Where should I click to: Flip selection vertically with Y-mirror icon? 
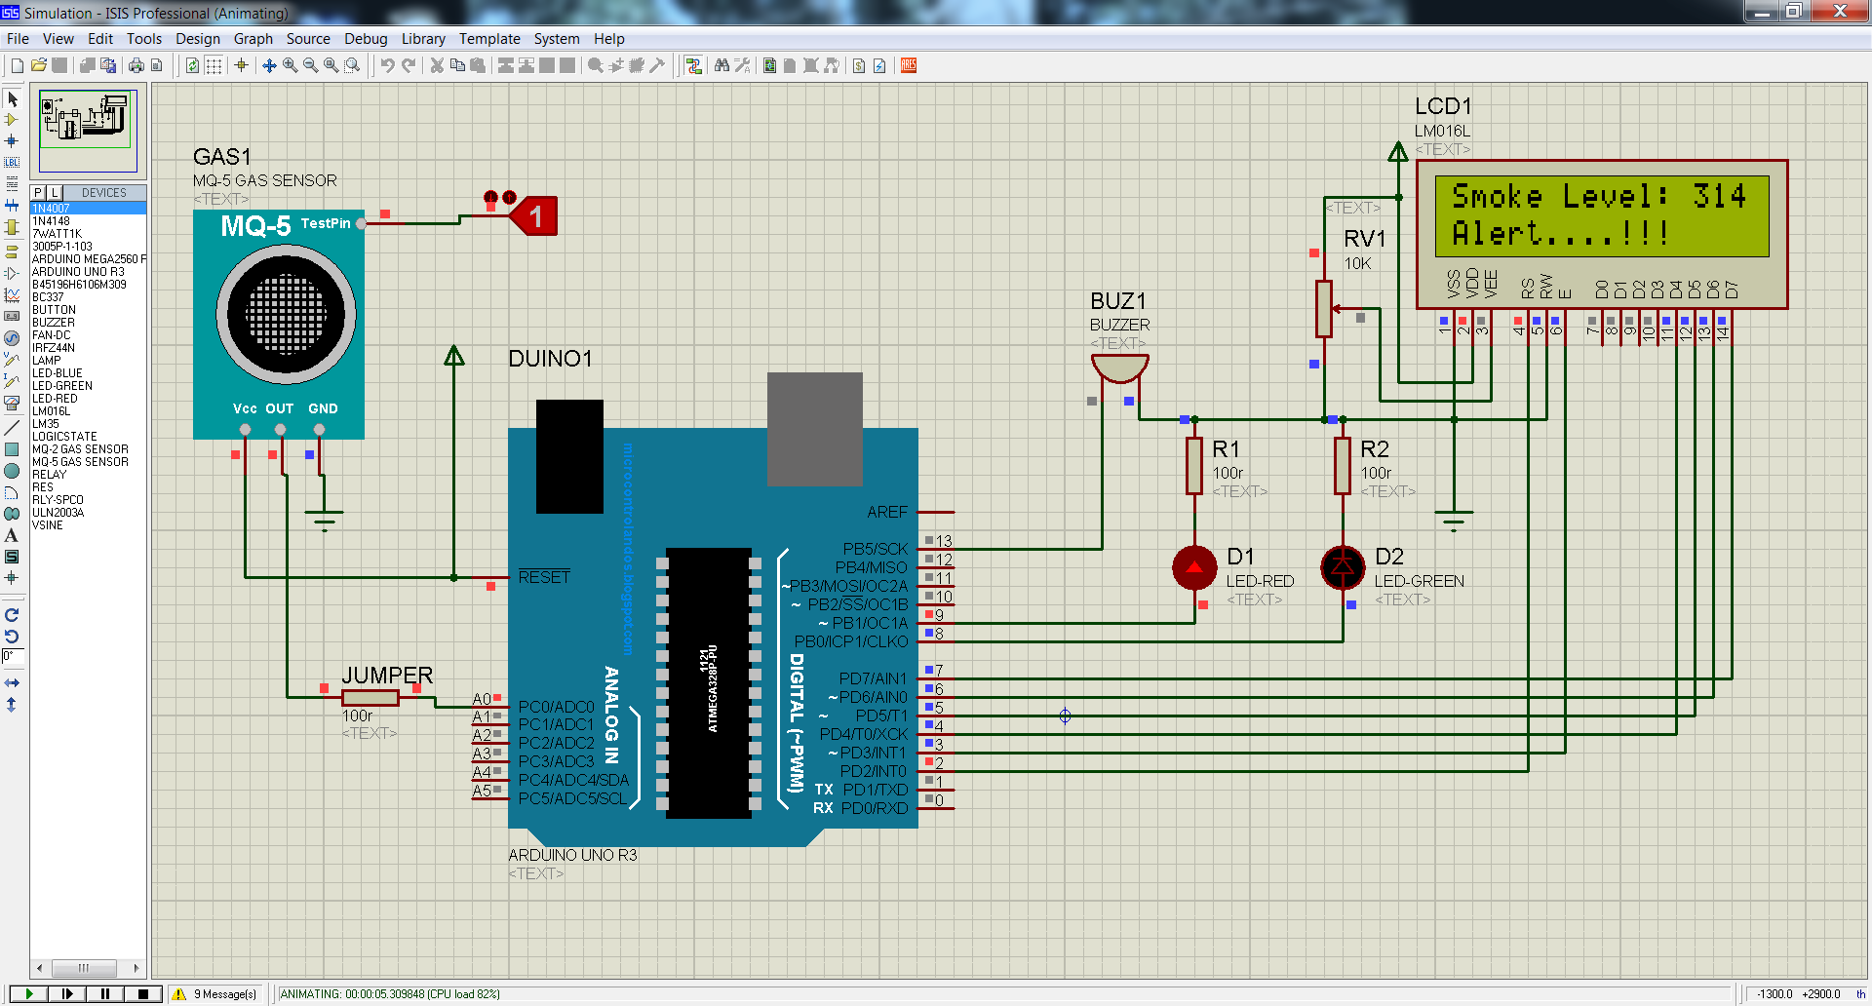click(x=12, y=705)
